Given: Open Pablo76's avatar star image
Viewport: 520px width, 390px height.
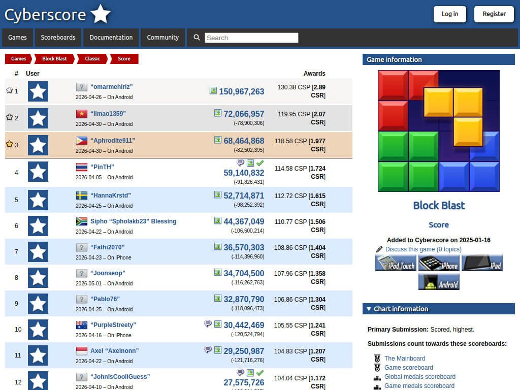Looking at the screenshot, I should [38, 304].
